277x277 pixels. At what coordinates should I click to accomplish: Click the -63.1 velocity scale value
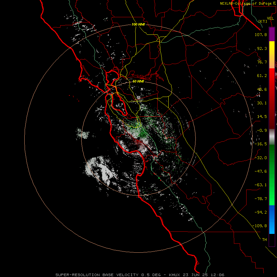(261, 185)
